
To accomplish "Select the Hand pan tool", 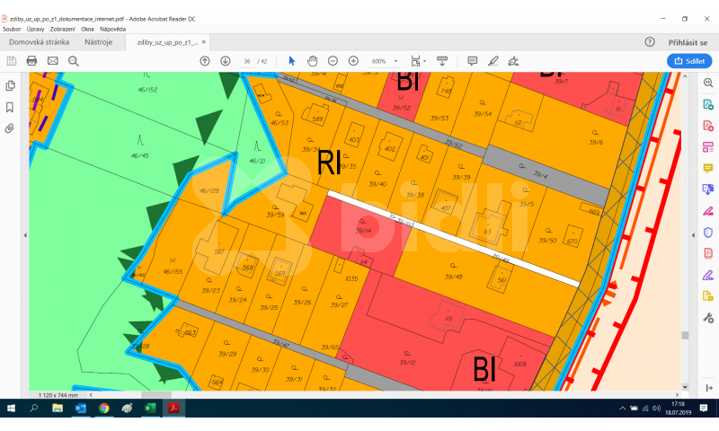I will click(312, 61).
